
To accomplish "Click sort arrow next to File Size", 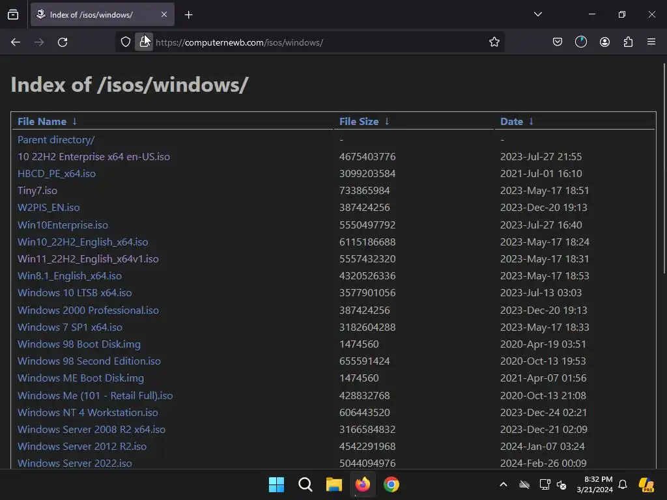I will click(x=387, y=122).
